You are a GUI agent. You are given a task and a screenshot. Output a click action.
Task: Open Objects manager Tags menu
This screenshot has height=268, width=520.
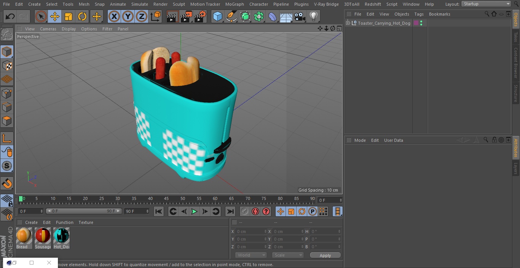419,14
